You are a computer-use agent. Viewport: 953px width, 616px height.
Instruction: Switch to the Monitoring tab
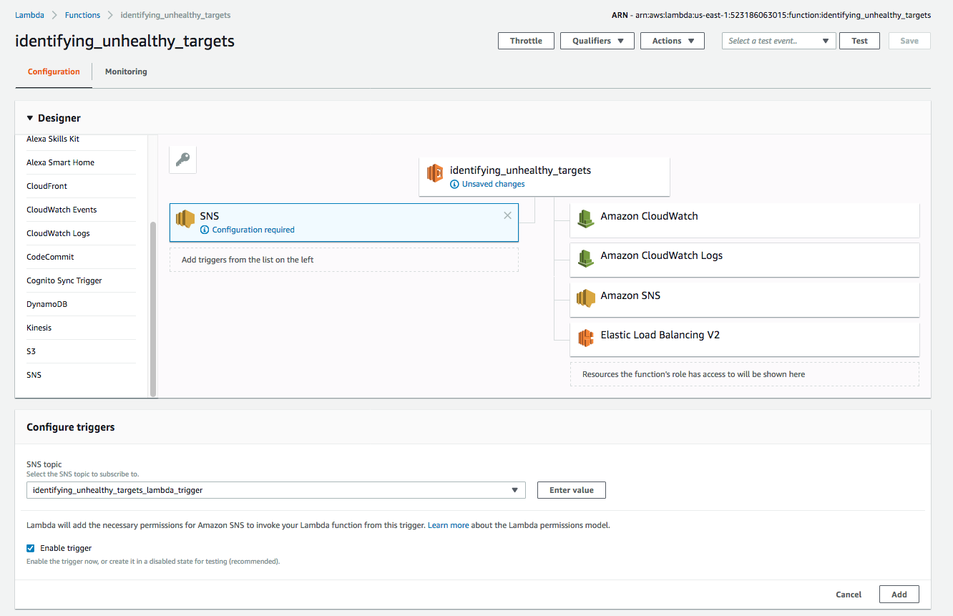click(126, 72)
